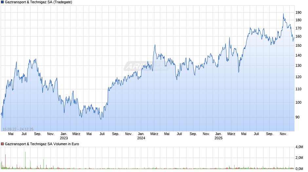
Task: Click the Jan. 2023 time axis label
Action: click(x=64, y=136)
